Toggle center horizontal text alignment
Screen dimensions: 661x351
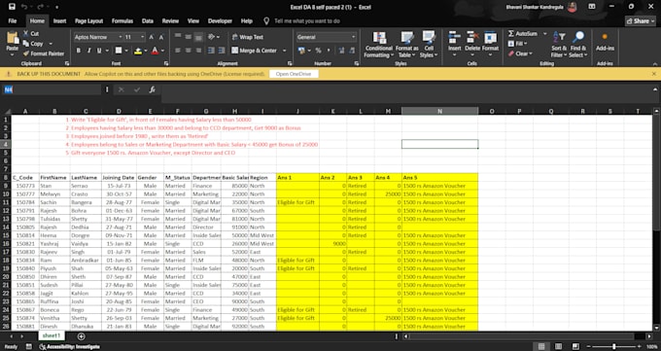tap(188, 51)
